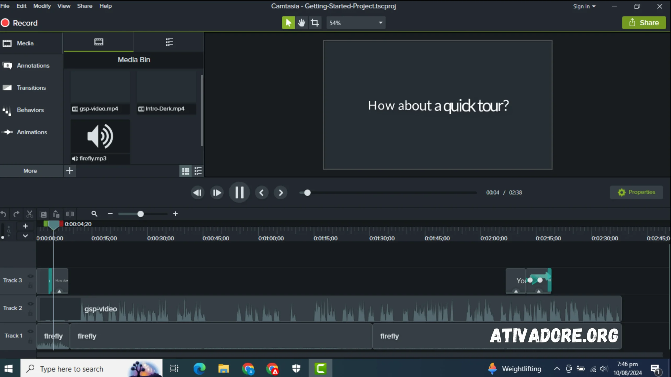This screenshot has width=671, height=377.
Task: Activate the Pan hand tool
Action: pos(301,23)
